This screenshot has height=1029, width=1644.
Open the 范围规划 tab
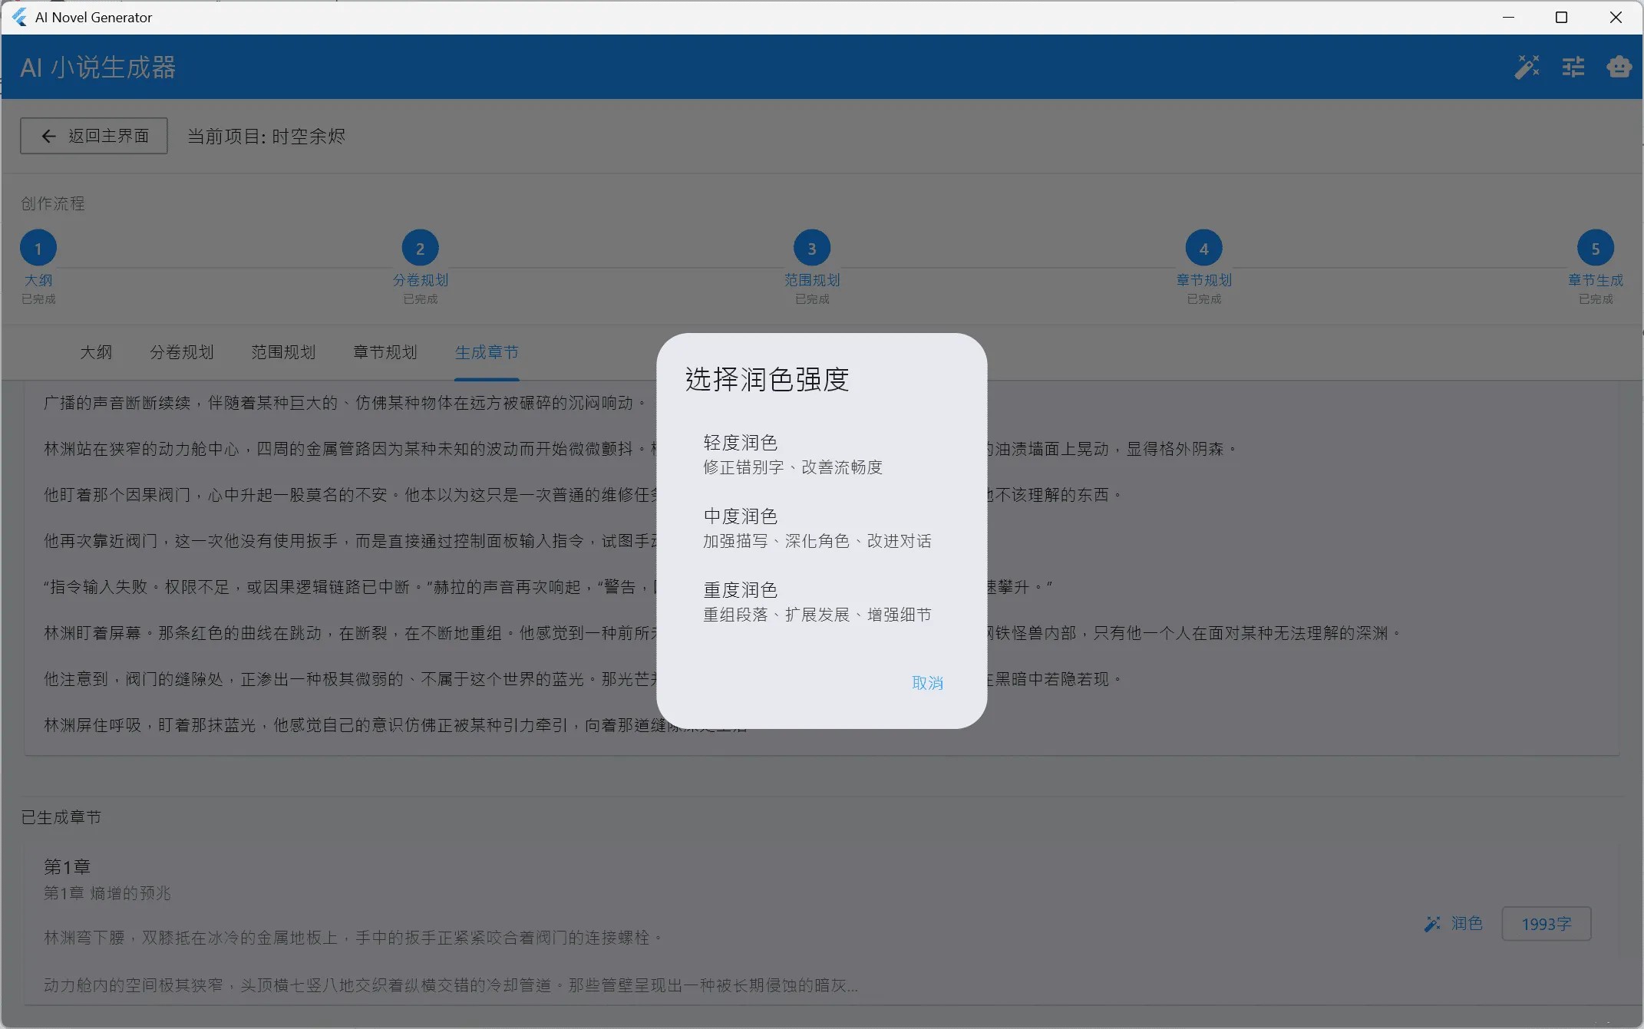click(x=282, y=352)
